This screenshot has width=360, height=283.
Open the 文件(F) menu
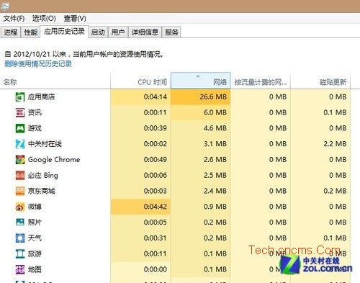[14, 19]
